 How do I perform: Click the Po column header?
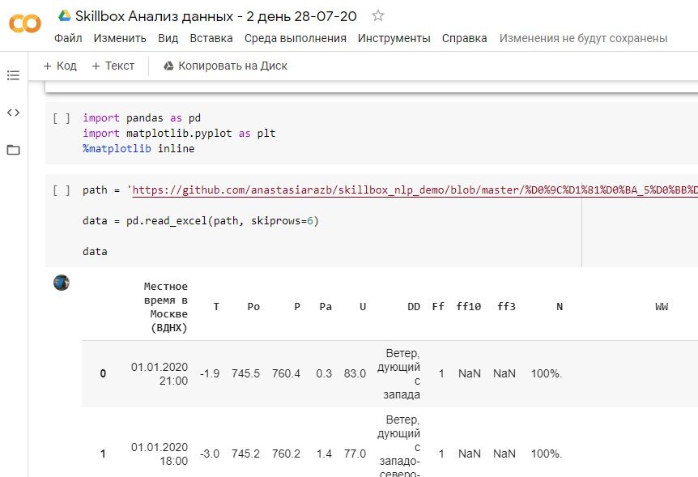(x=253, y=306)
